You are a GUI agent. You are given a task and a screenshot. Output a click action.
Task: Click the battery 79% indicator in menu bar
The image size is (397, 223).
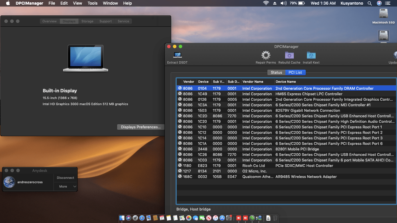pyautogui.click(x=297, y=3)
